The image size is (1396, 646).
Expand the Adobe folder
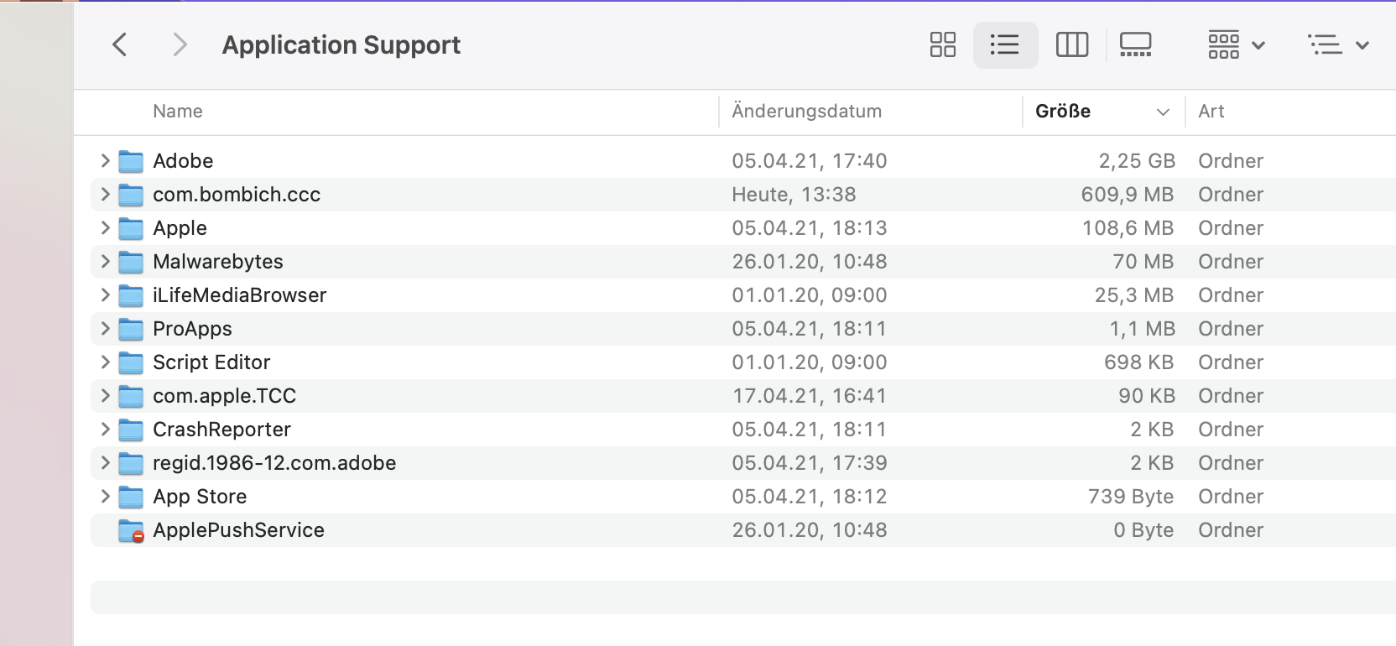click(x=105, y=160)
